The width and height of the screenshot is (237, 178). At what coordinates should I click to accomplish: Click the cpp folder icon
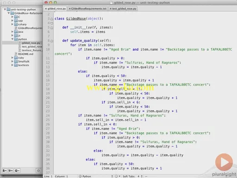(16, 20)
